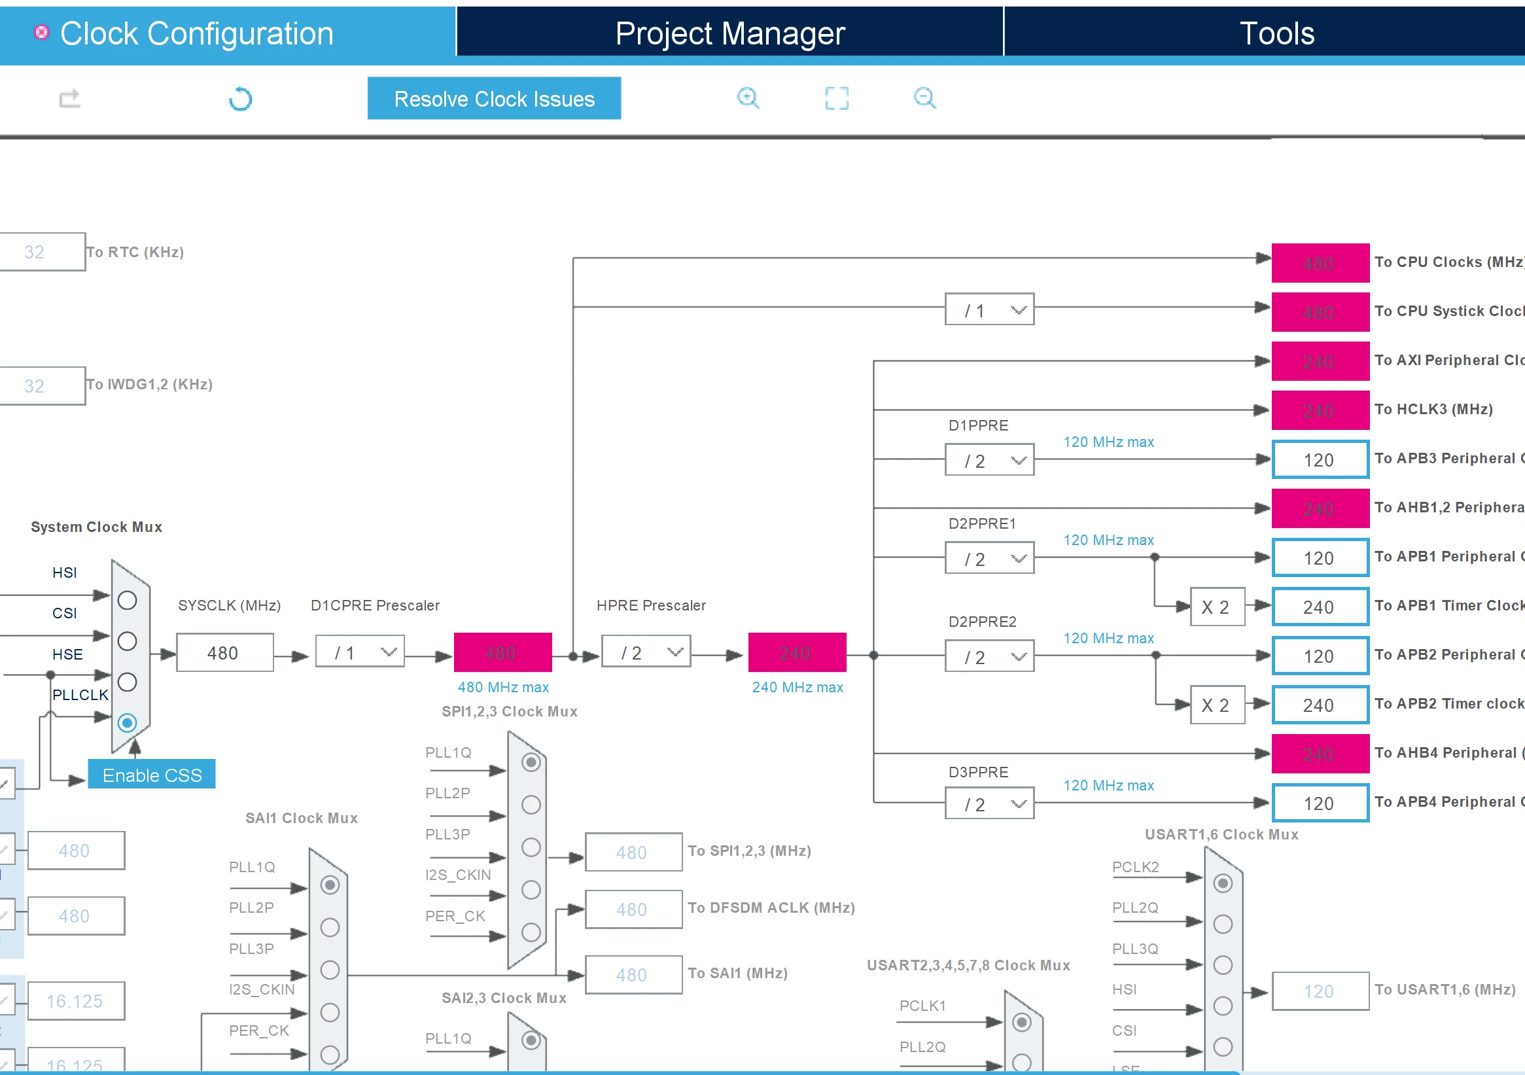This screenshot has width=1525, height=1075.
Task: Click the magenta CPU Clocks 480 box
Action: coord(1320,263)
